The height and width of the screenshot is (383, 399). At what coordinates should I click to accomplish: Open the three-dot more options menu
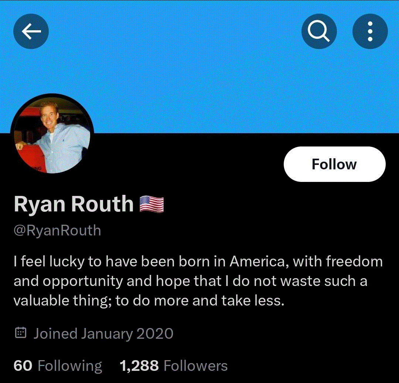[370, 31]
